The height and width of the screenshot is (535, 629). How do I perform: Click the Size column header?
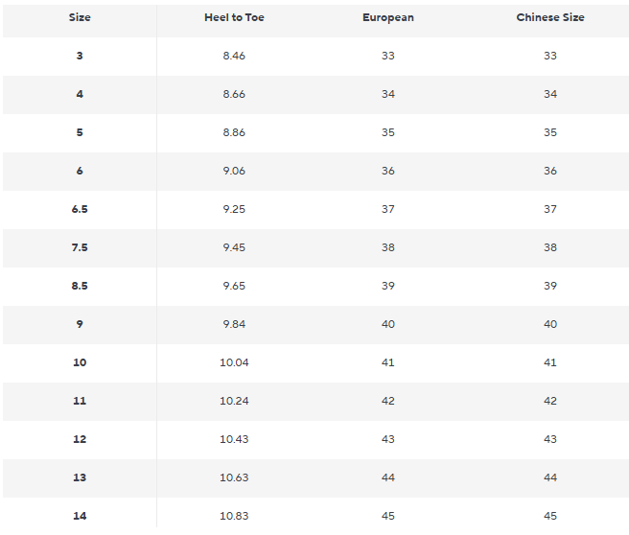(x=80, y=17)
